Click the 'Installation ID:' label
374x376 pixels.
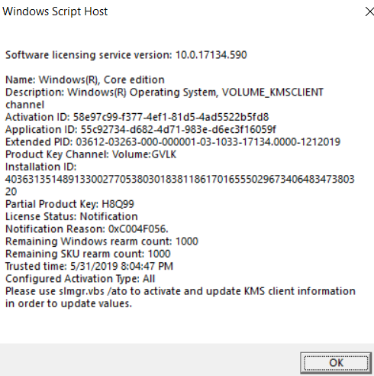pos(41,167)
